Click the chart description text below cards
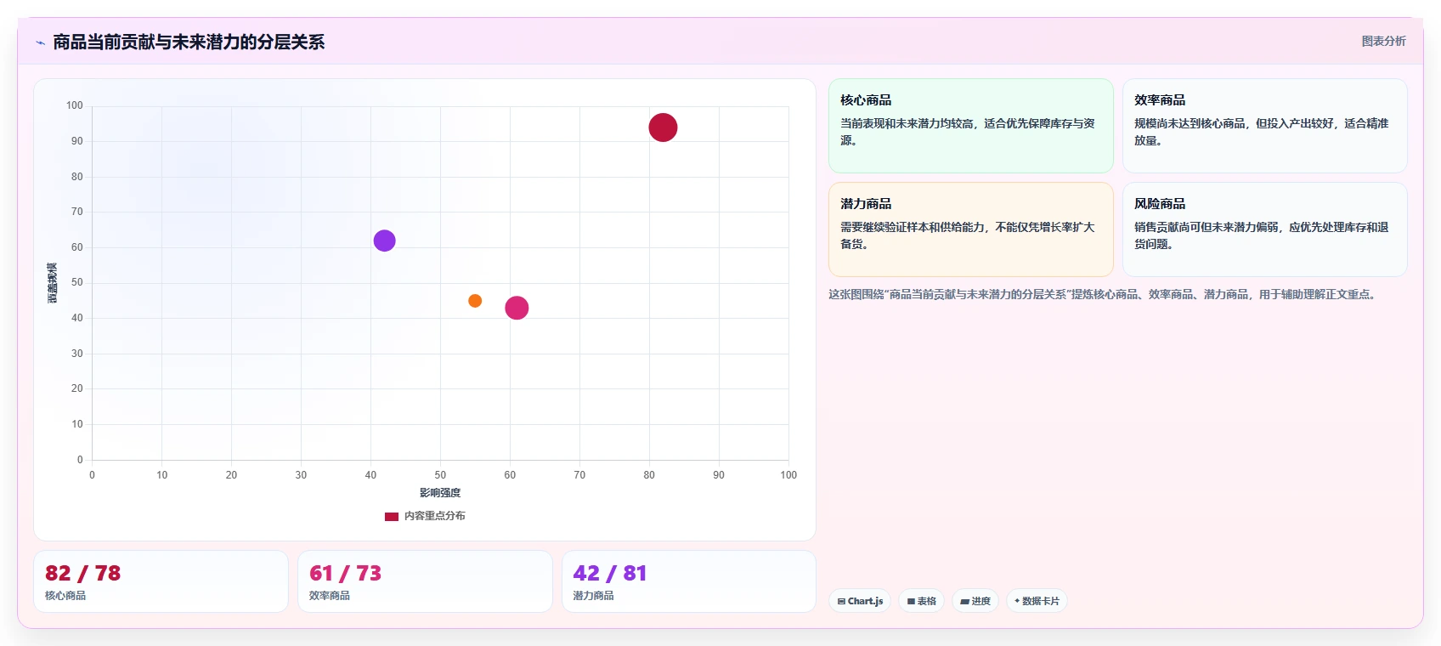This screenshot has height=646, width=1441. 1105,294
